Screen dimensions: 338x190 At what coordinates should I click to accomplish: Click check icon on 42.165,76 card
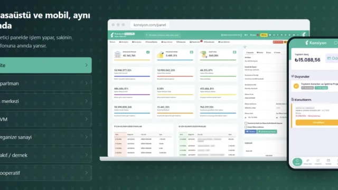coord(148,52)
